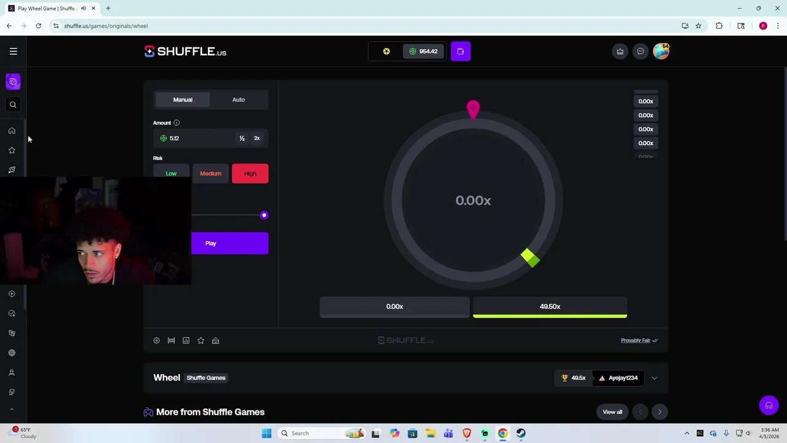
Task: Open Chrome extensions puzzle icon
Action: coord(719,26)
